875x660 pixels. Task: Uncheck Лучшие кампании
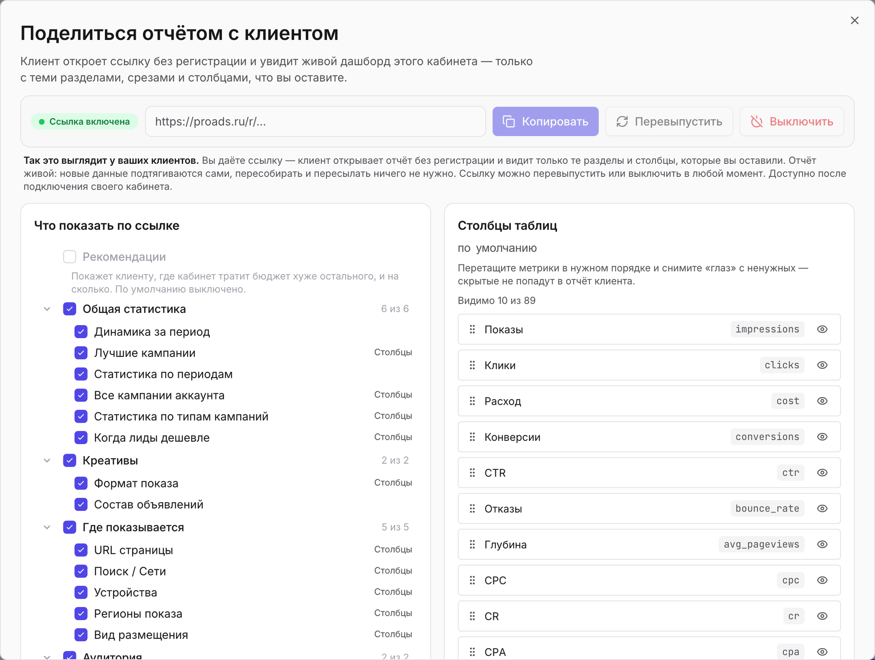point(81,353)
